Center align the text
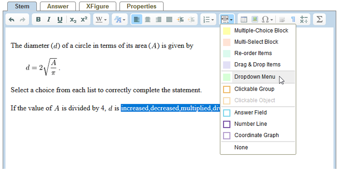Viewport: 339px width, 169px height. click(148, 19)
